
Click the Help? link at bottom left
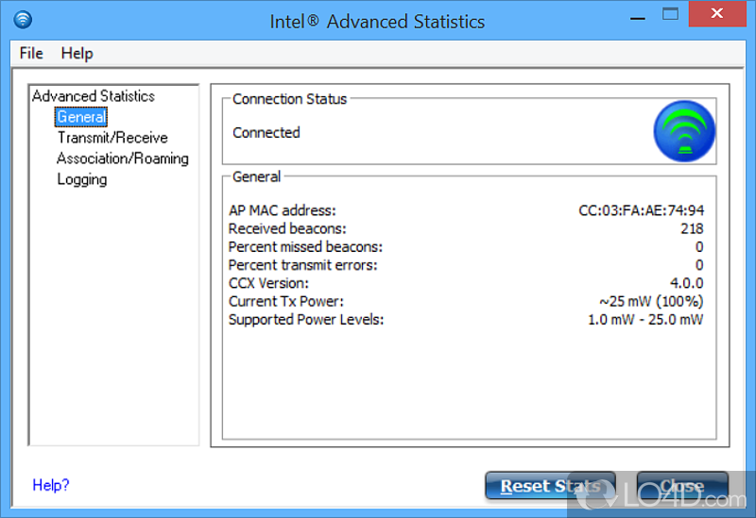click(x=51, y=485)
